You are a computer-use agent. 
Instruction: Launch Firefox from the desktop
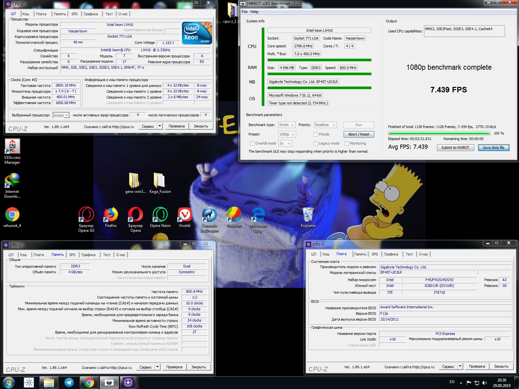pos(111,217)
